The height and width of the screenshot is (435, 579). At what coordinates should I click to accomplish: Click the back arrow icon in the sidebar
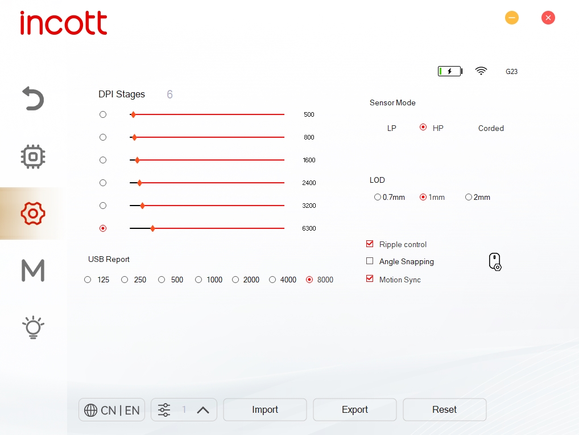(x=32, y=99)
